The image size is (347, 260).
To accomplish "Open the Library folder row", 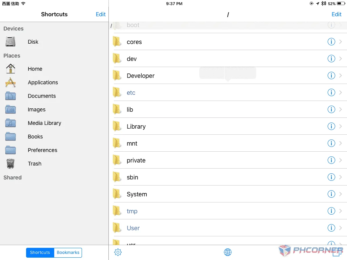I will pos(228,126).
